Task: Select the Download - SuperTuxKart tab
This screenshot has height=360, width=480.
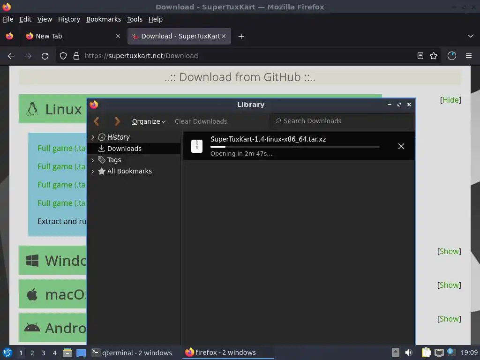Action: click(179, 36)
